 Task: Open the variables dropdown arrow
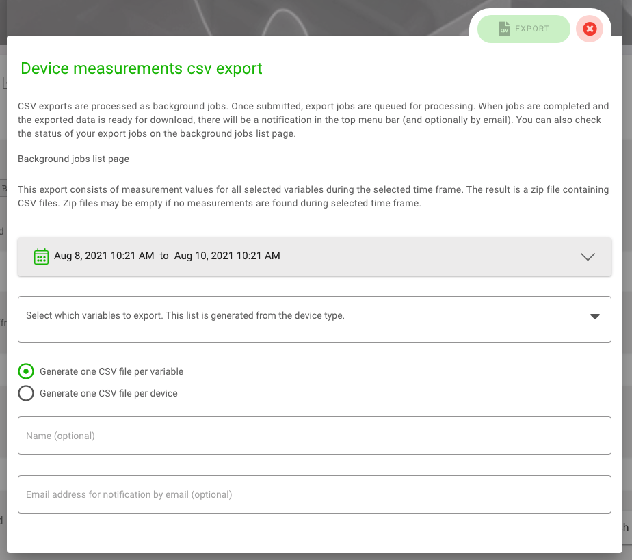point(594,317)
